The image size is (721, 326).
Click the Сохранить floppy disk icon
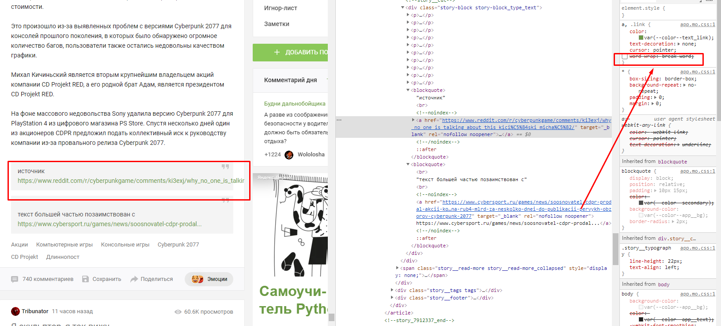coord(86,279)
